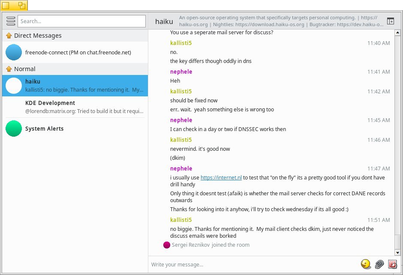Click message "Thanks for looking into it anyhow"
The image size is (403, 275).
(259, 209)
